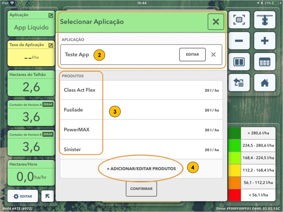Edit the Aplicação tile pencil icon
This screenshot has width=283, height=212.
51,15
